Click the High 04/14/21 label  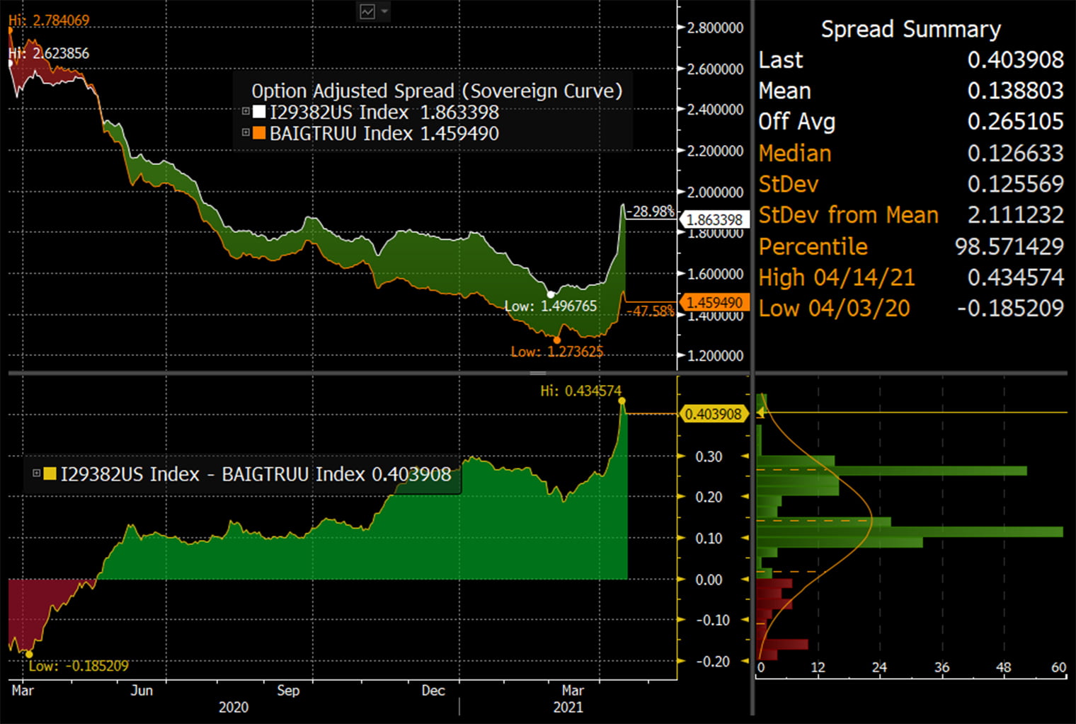(x=837, y=277)
